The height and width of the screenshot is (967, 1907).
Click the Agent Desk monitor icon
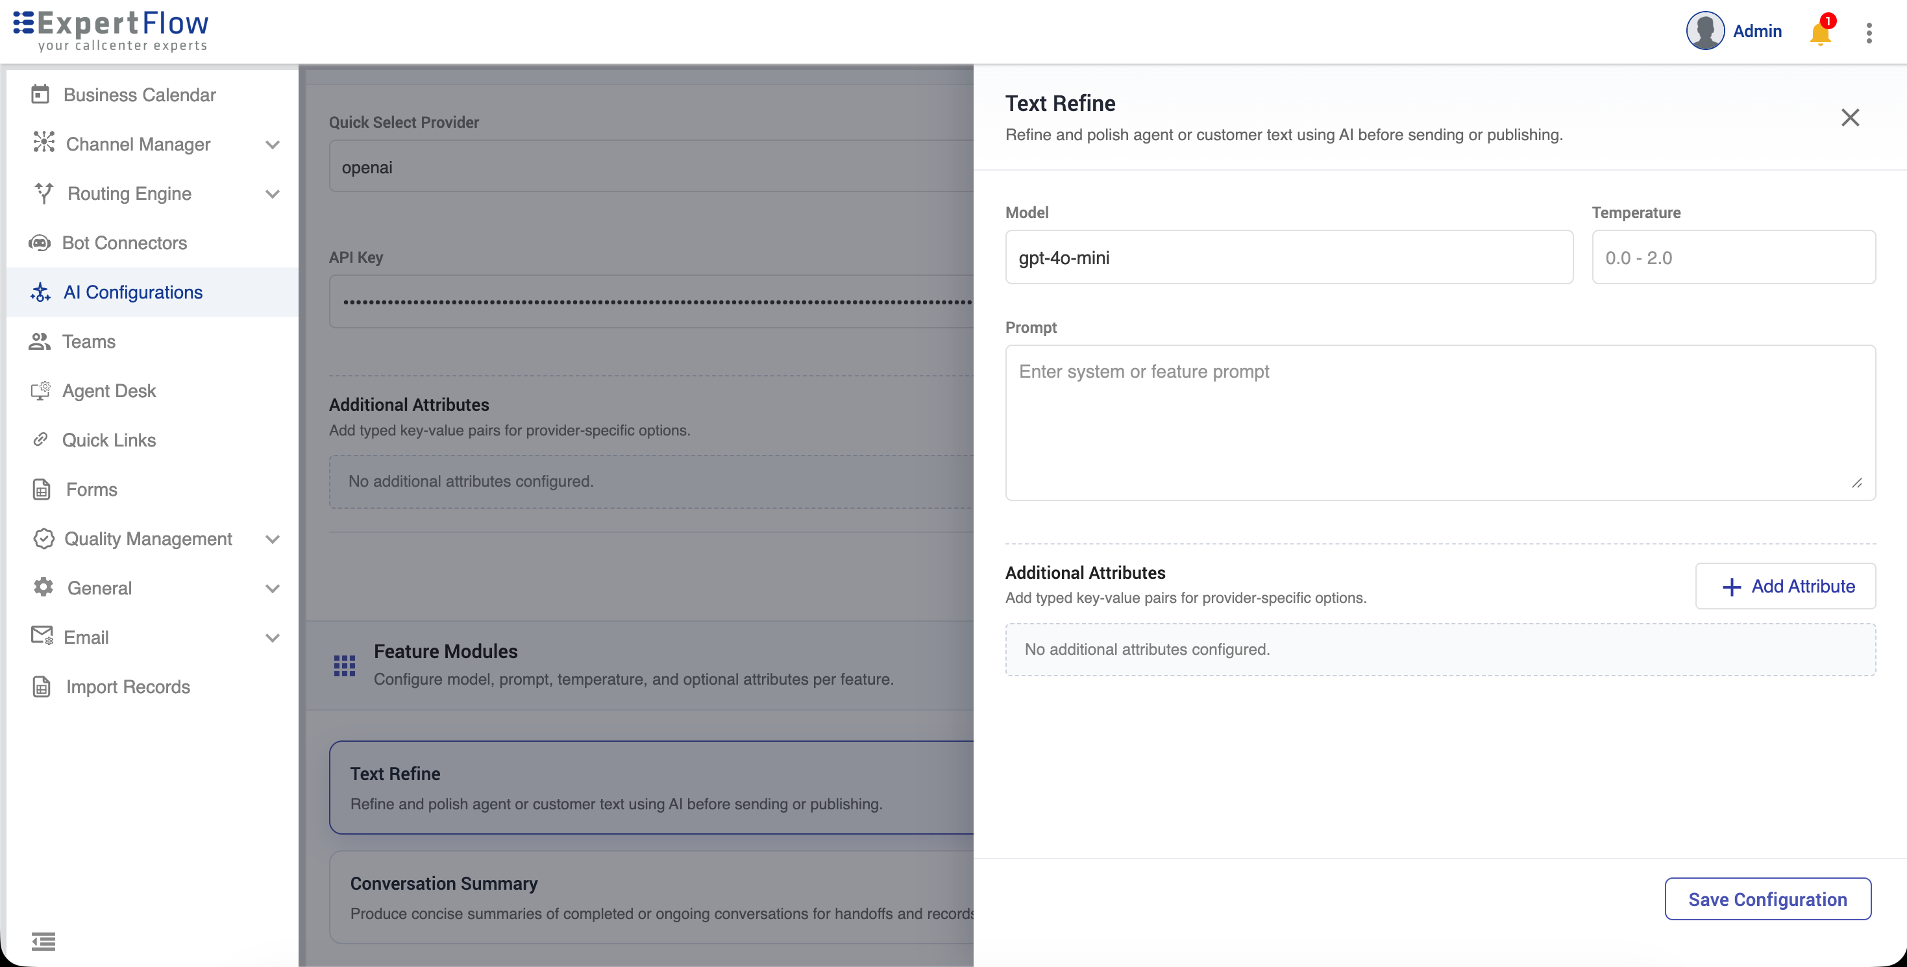pyautogui.click(x=40, y=390)
